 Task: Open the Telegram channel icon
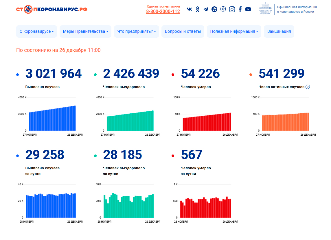click(206, 9)
